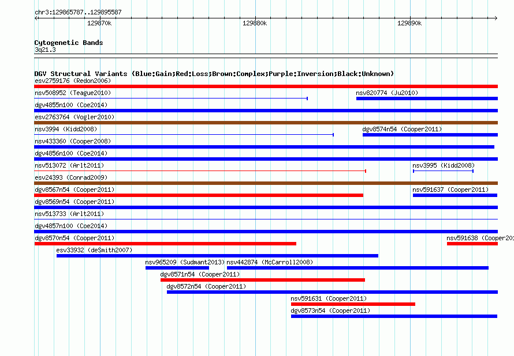Click the esv2759176 (Redon2006) red loss bar

(266, 86)
